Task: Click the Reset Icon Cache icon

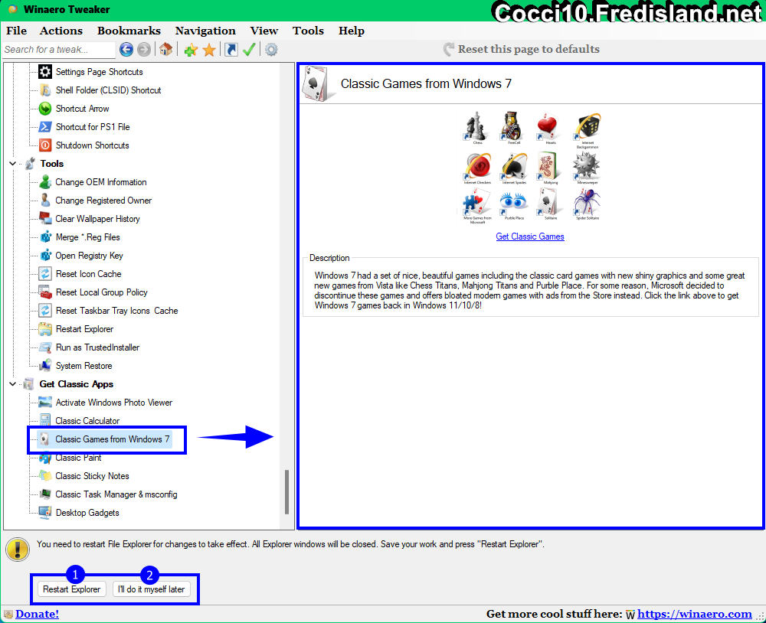Action: (x=45, y=274)
